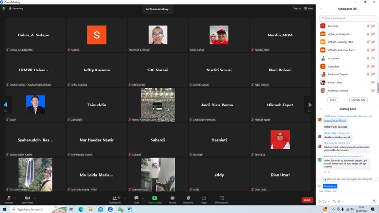The height and width of the screenshot is (213, 379).
Task: Click Sign in at top bar
Action: coord(297,8)
